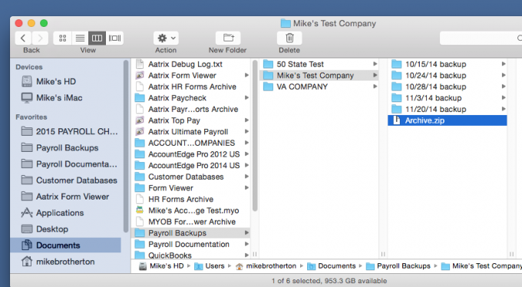Open the Action gear menu
The width and height of the screenshot is (522, 287).
(x=166, y=38)
